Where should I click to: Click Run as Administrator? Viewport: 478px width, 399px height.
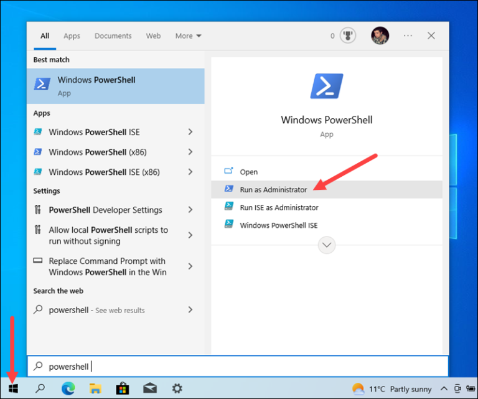[327, 190]
